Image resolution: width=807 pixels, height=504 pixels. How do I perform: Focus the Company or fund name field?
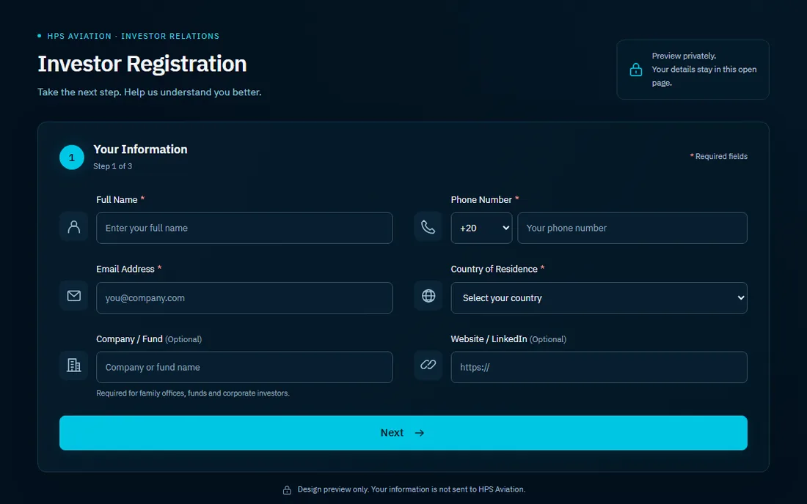pos(244,367)
